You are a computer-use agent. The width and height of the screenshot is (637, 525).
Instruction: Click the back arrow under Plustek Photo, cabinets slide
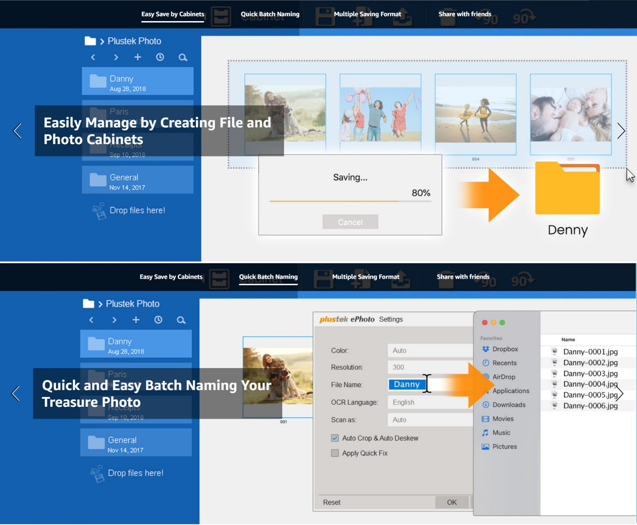click(x=93, y=57)
